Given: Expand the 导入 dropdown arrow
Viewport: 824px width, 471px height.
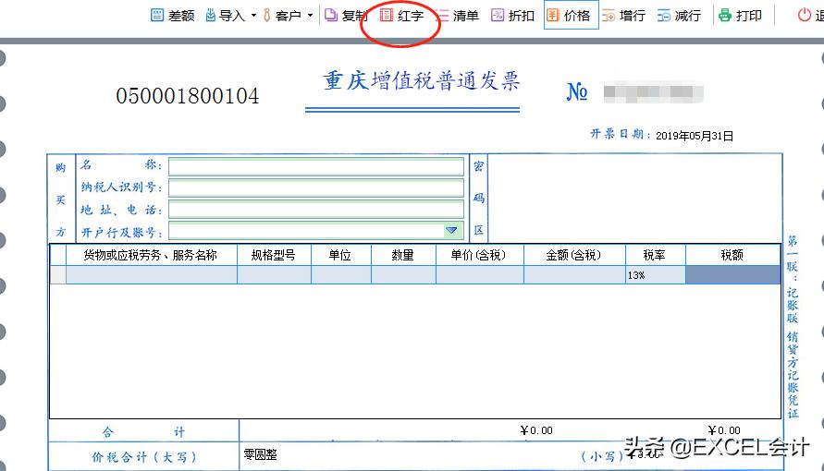Looking at the screenshot, I should [x=253, y=15].
